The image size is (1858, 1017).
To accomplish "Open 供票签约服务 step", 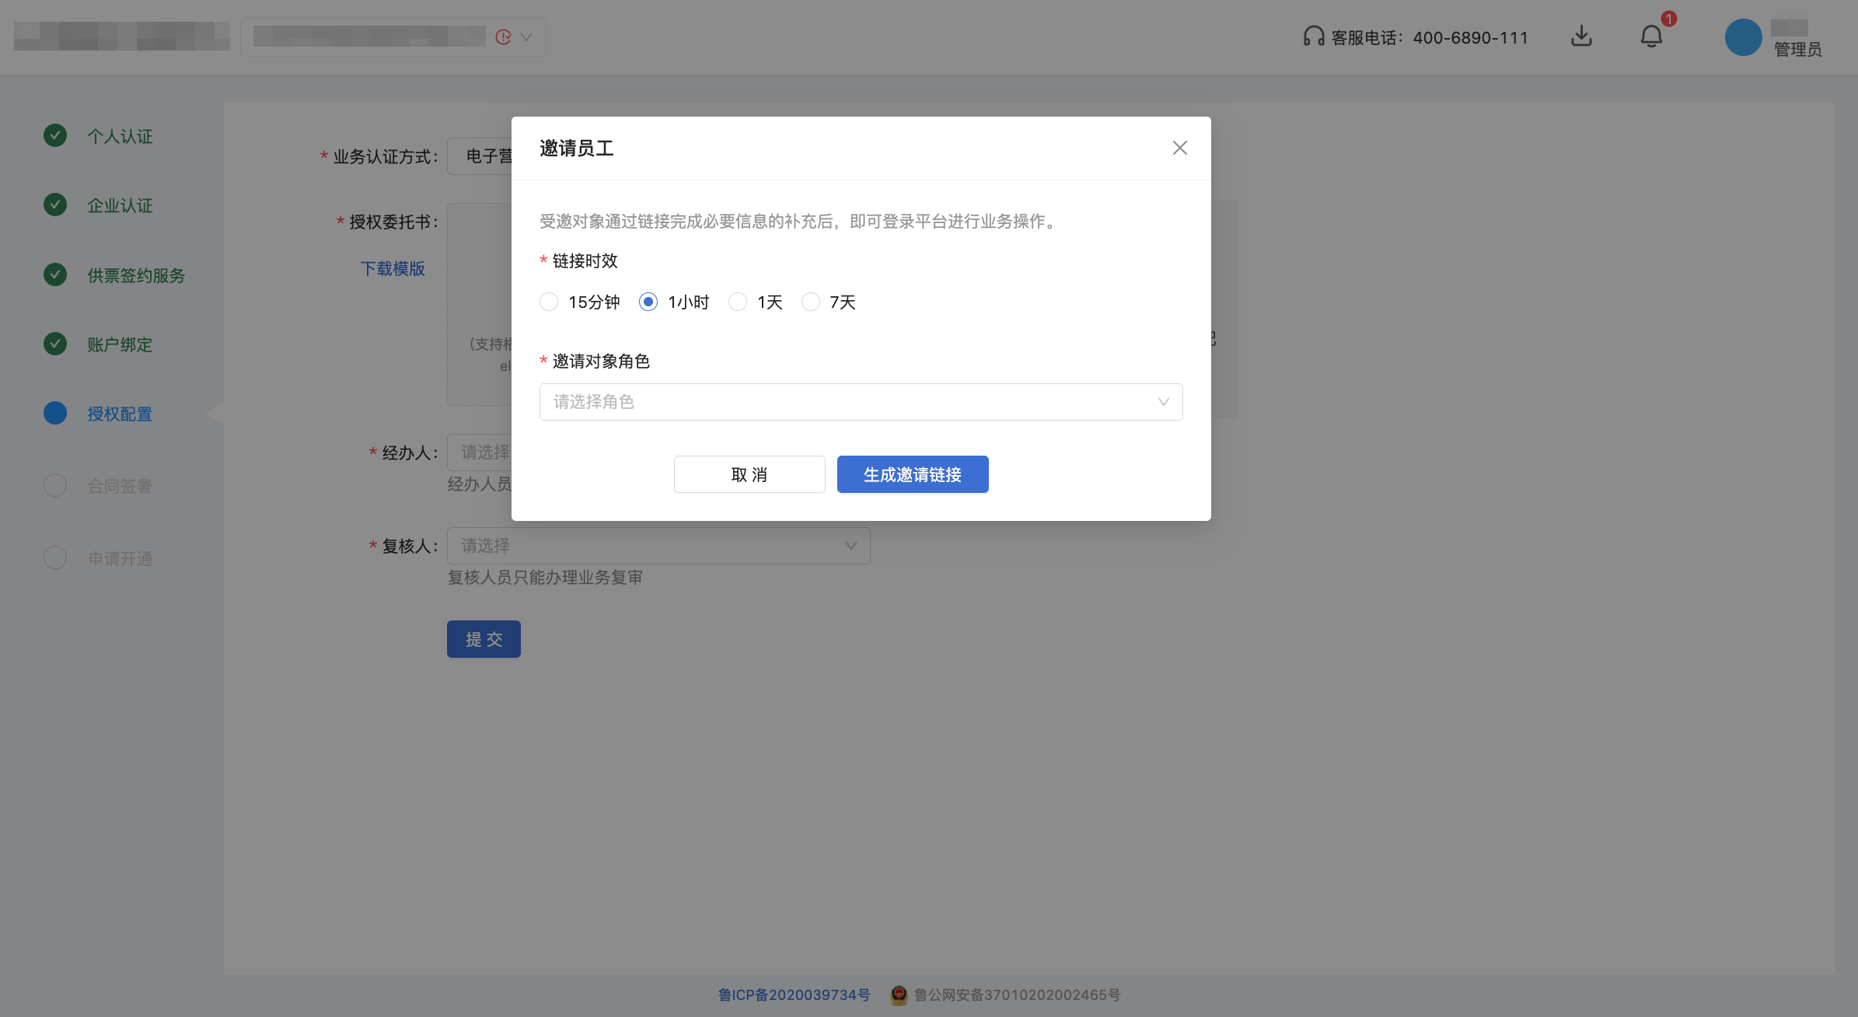I will tap(136, 276).
